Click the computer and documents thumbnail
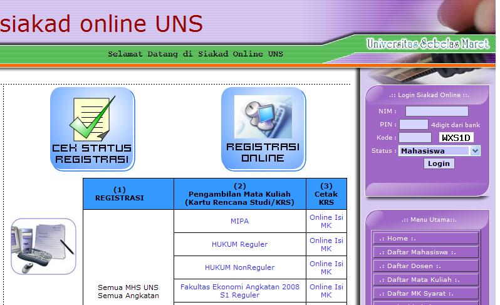This screenshot has width=500, height=305. coord(43,246)
